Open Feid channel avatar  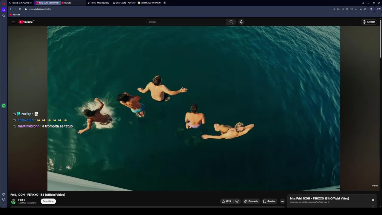(x=13, y=201)
